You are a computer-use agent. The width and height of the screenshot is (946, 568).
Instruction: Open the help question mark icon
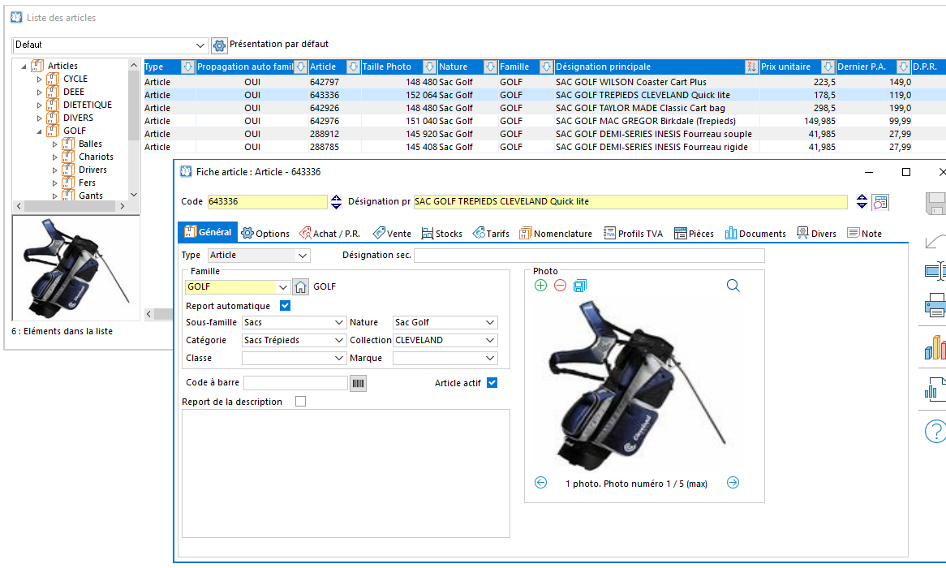(935, 432)
